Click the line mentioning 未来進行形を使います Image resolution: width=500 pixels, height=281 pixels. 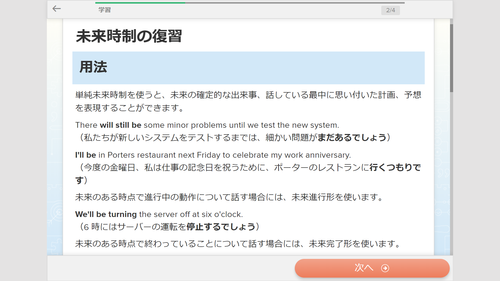point(229,197)
